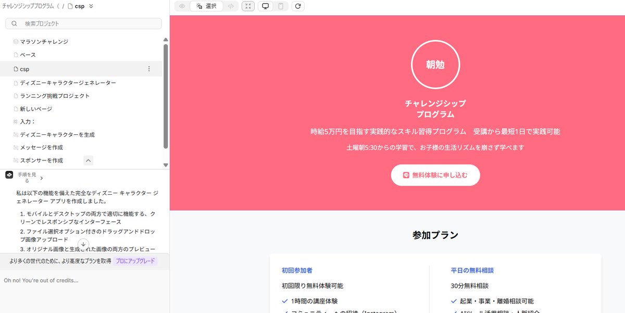The height and width of the screenshot is (313, 625).
Task: Click the 参加プラン heading
Action: click(435, 235)
